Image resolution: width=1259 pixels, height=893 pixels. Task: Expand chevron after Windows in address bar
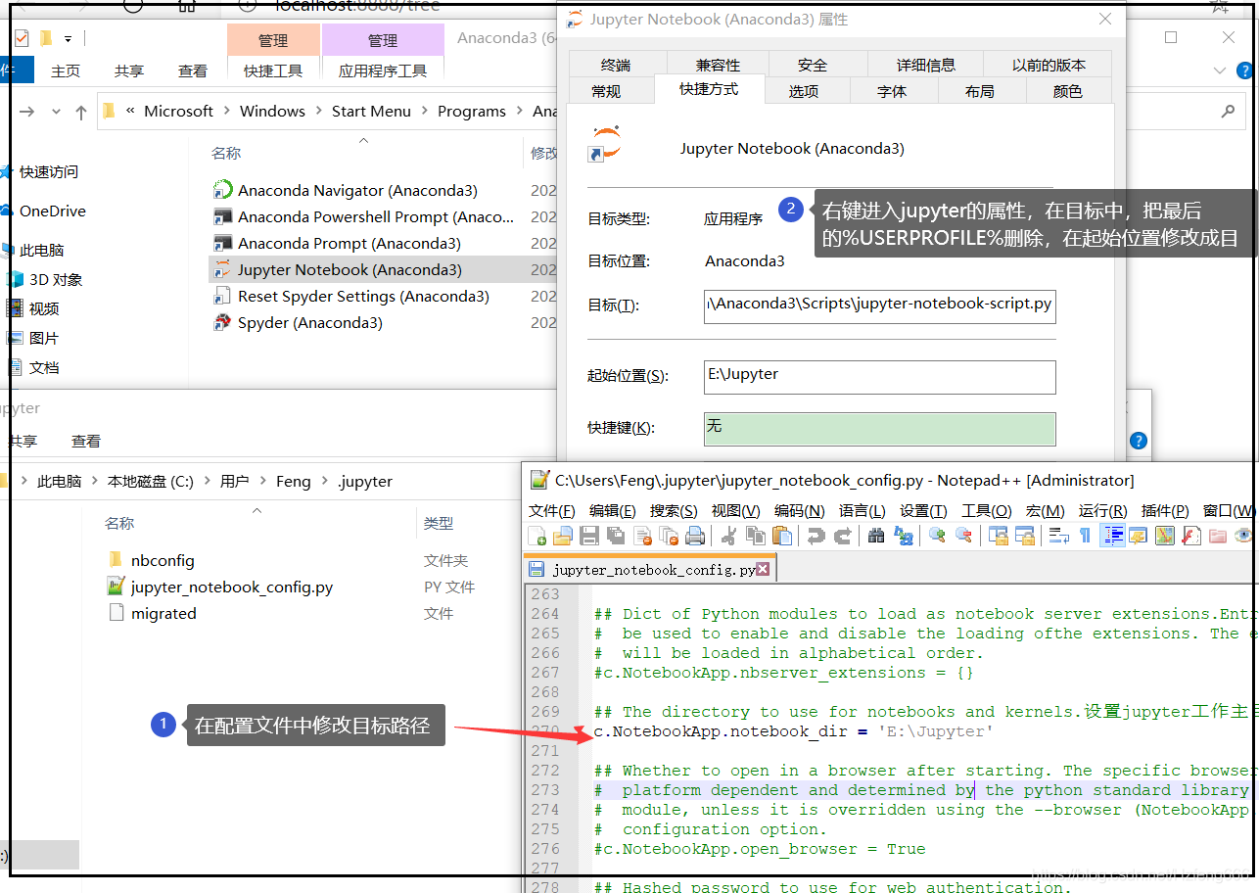tap(319, 112)
